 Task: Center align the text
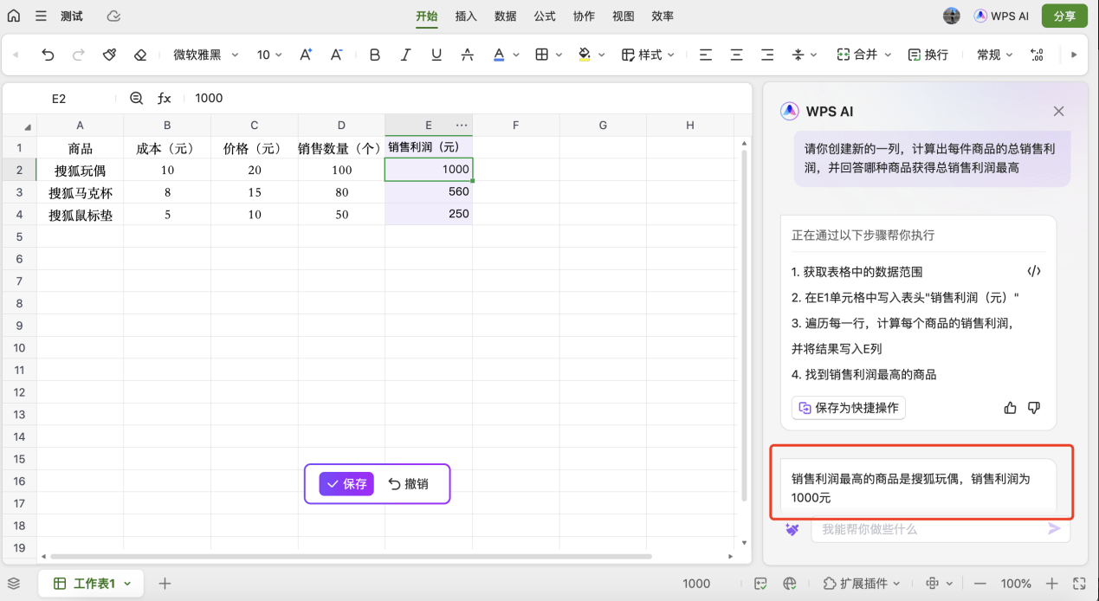[737, 55]
